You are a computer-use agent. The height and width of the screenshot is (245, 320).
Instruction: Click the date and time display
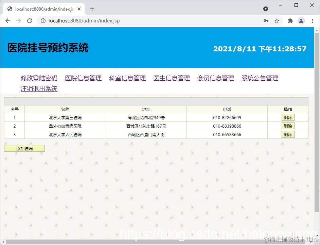click(x=260, y=49)
